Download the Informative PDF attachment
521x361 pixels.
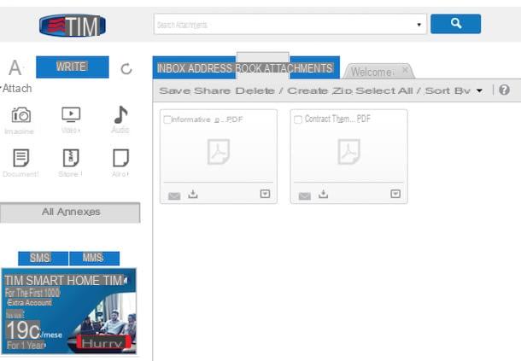click(x=193, y=194)
